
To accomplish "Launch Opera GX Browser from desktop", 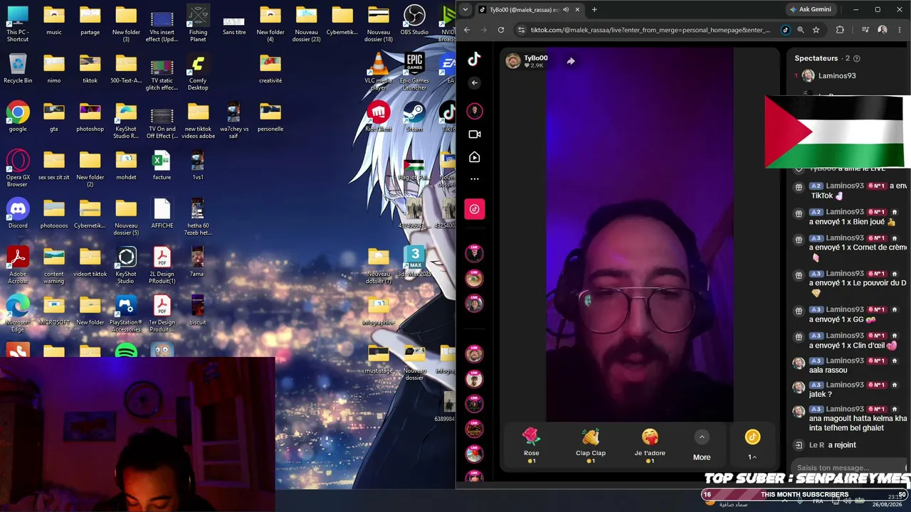I will pyautogui.click(x=18, y=169).
